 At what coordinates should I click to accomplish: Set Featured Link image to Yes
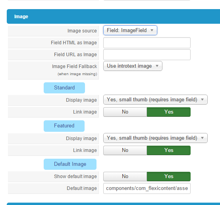point(169,150)
